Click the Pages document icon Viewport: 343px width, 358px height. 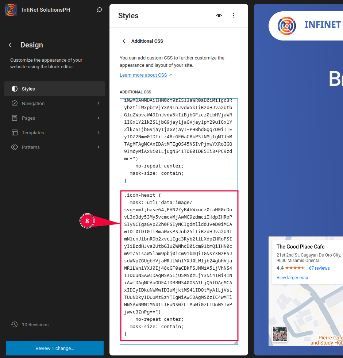(15, 118)
